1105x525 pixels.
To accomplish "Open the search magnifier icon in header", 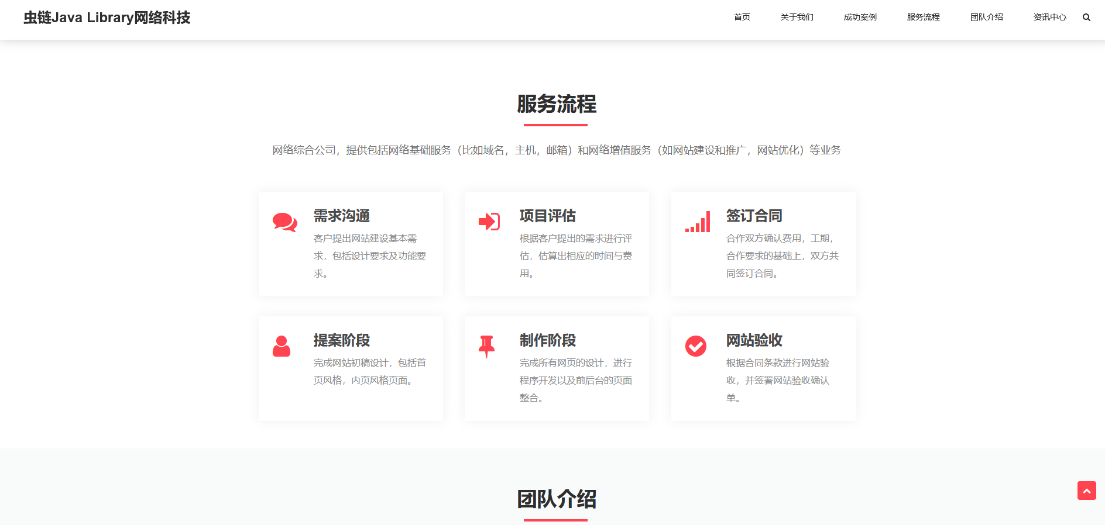I will [1086, 18].
